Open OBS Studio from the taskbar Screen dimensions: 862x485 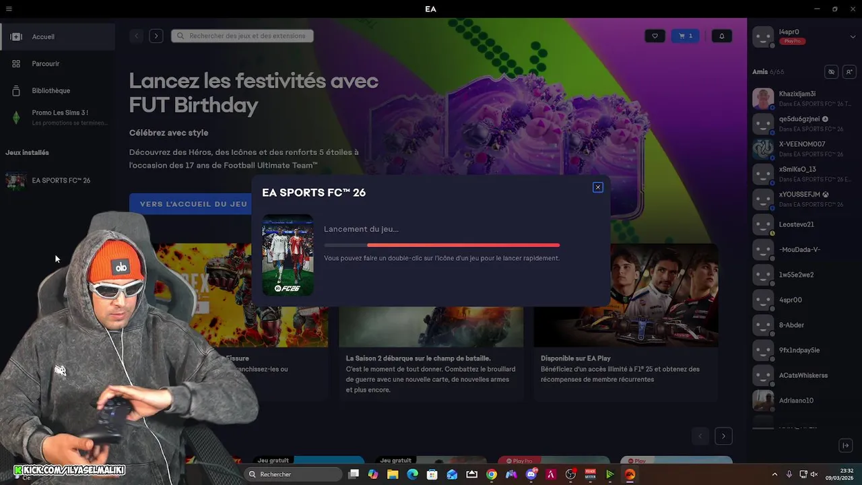click(571, 474)
